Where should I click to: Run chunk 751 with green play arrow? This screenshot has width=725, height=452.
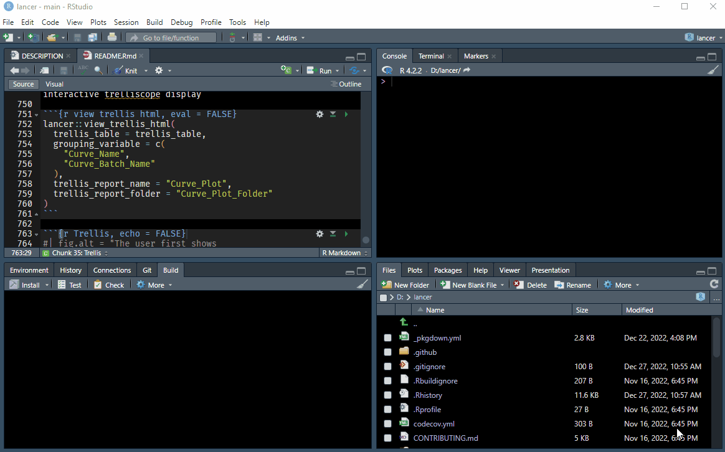point(346,114)
